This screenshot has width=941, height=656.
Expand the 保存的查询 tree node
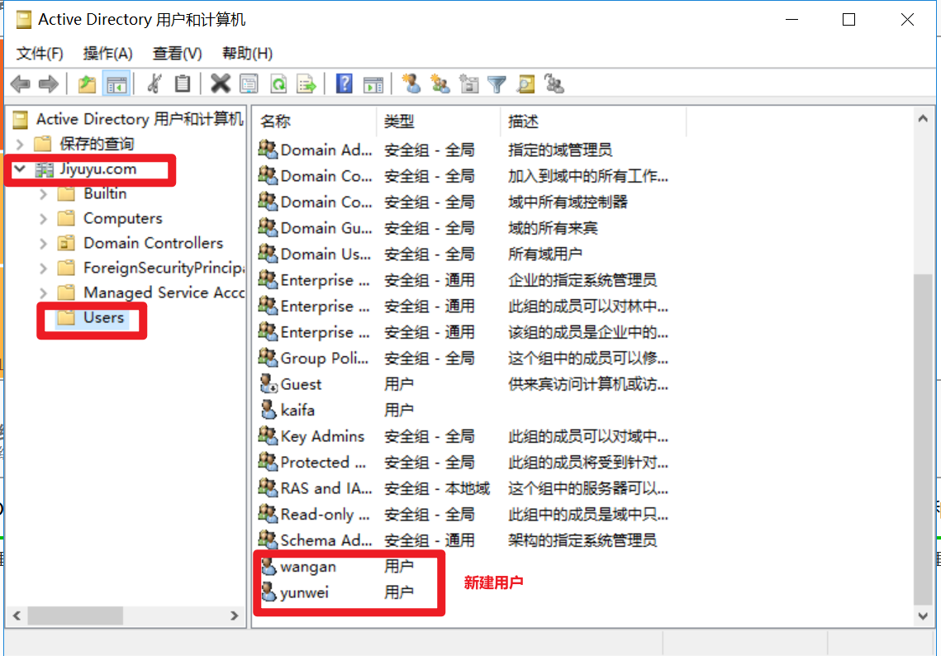[x=20, y=144]
